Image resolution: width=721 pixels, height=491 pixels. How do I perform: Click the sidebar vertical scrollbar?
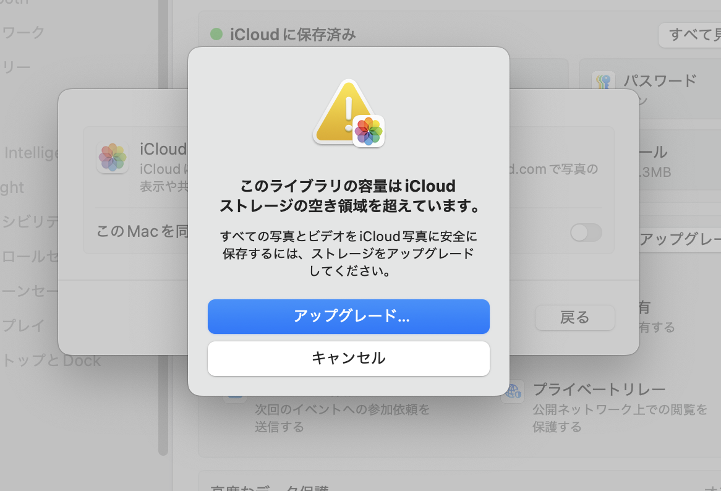[x=163, y=247]
